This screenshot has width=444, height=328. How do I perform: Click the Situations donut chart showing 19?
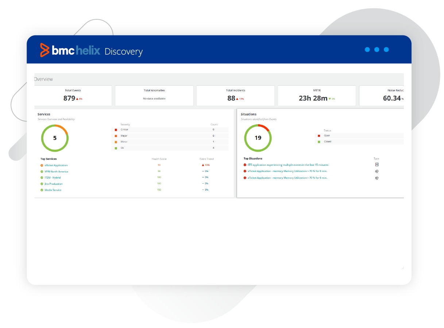tap(258, 138)
